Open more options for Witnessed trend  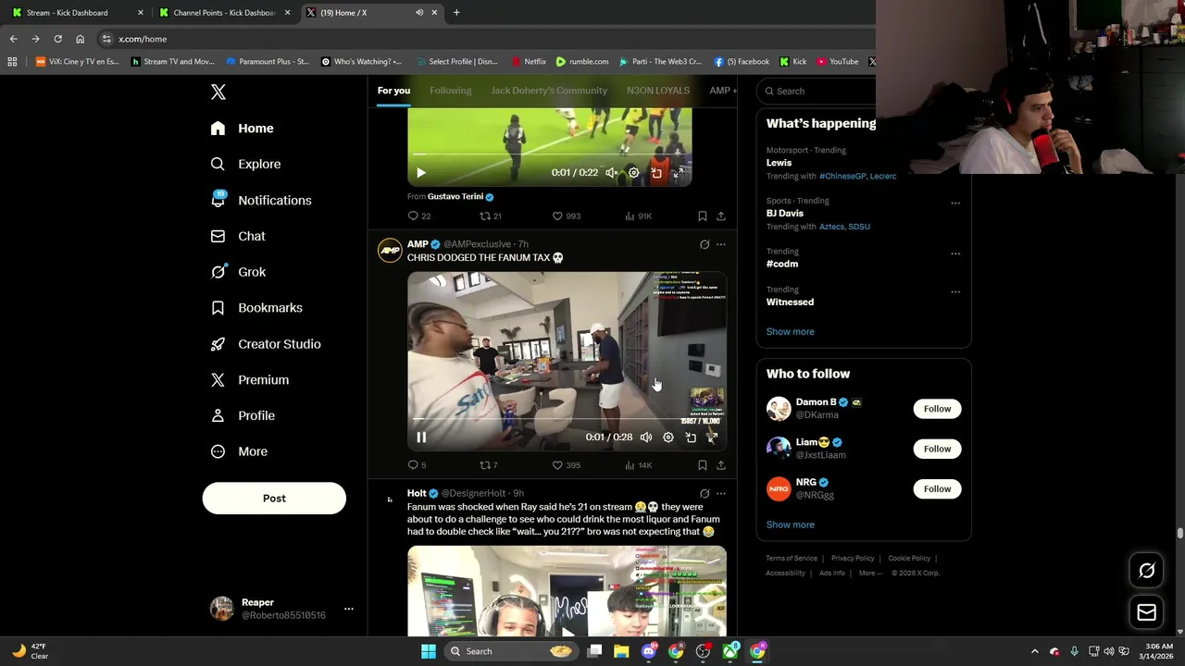(x=955, y=291)
